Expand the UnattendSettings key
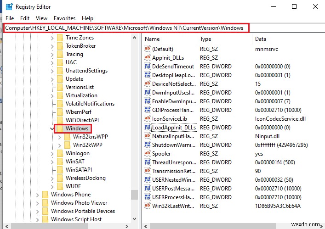This screenshot has width=325, height=229. click(52, 71)
